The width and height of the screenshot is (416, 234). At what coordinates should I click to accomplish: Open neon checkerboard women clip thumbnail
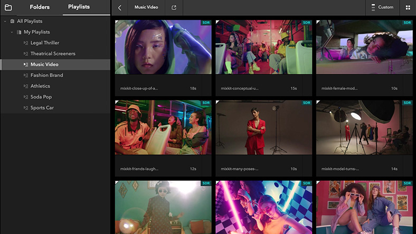point(264,207)
